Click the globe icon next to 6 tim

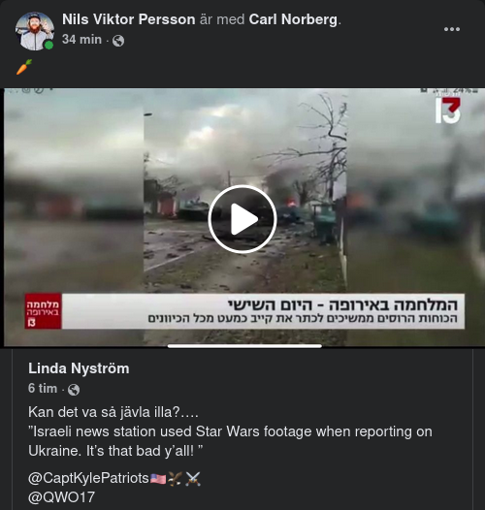[74, 390]
